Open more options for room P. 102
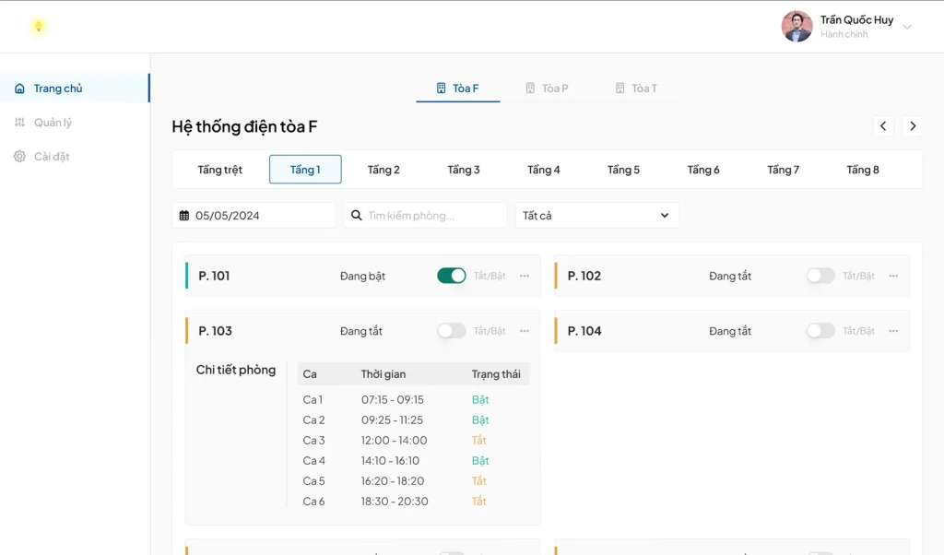Screen dimensions: 944x555 [x=893, y=276]
